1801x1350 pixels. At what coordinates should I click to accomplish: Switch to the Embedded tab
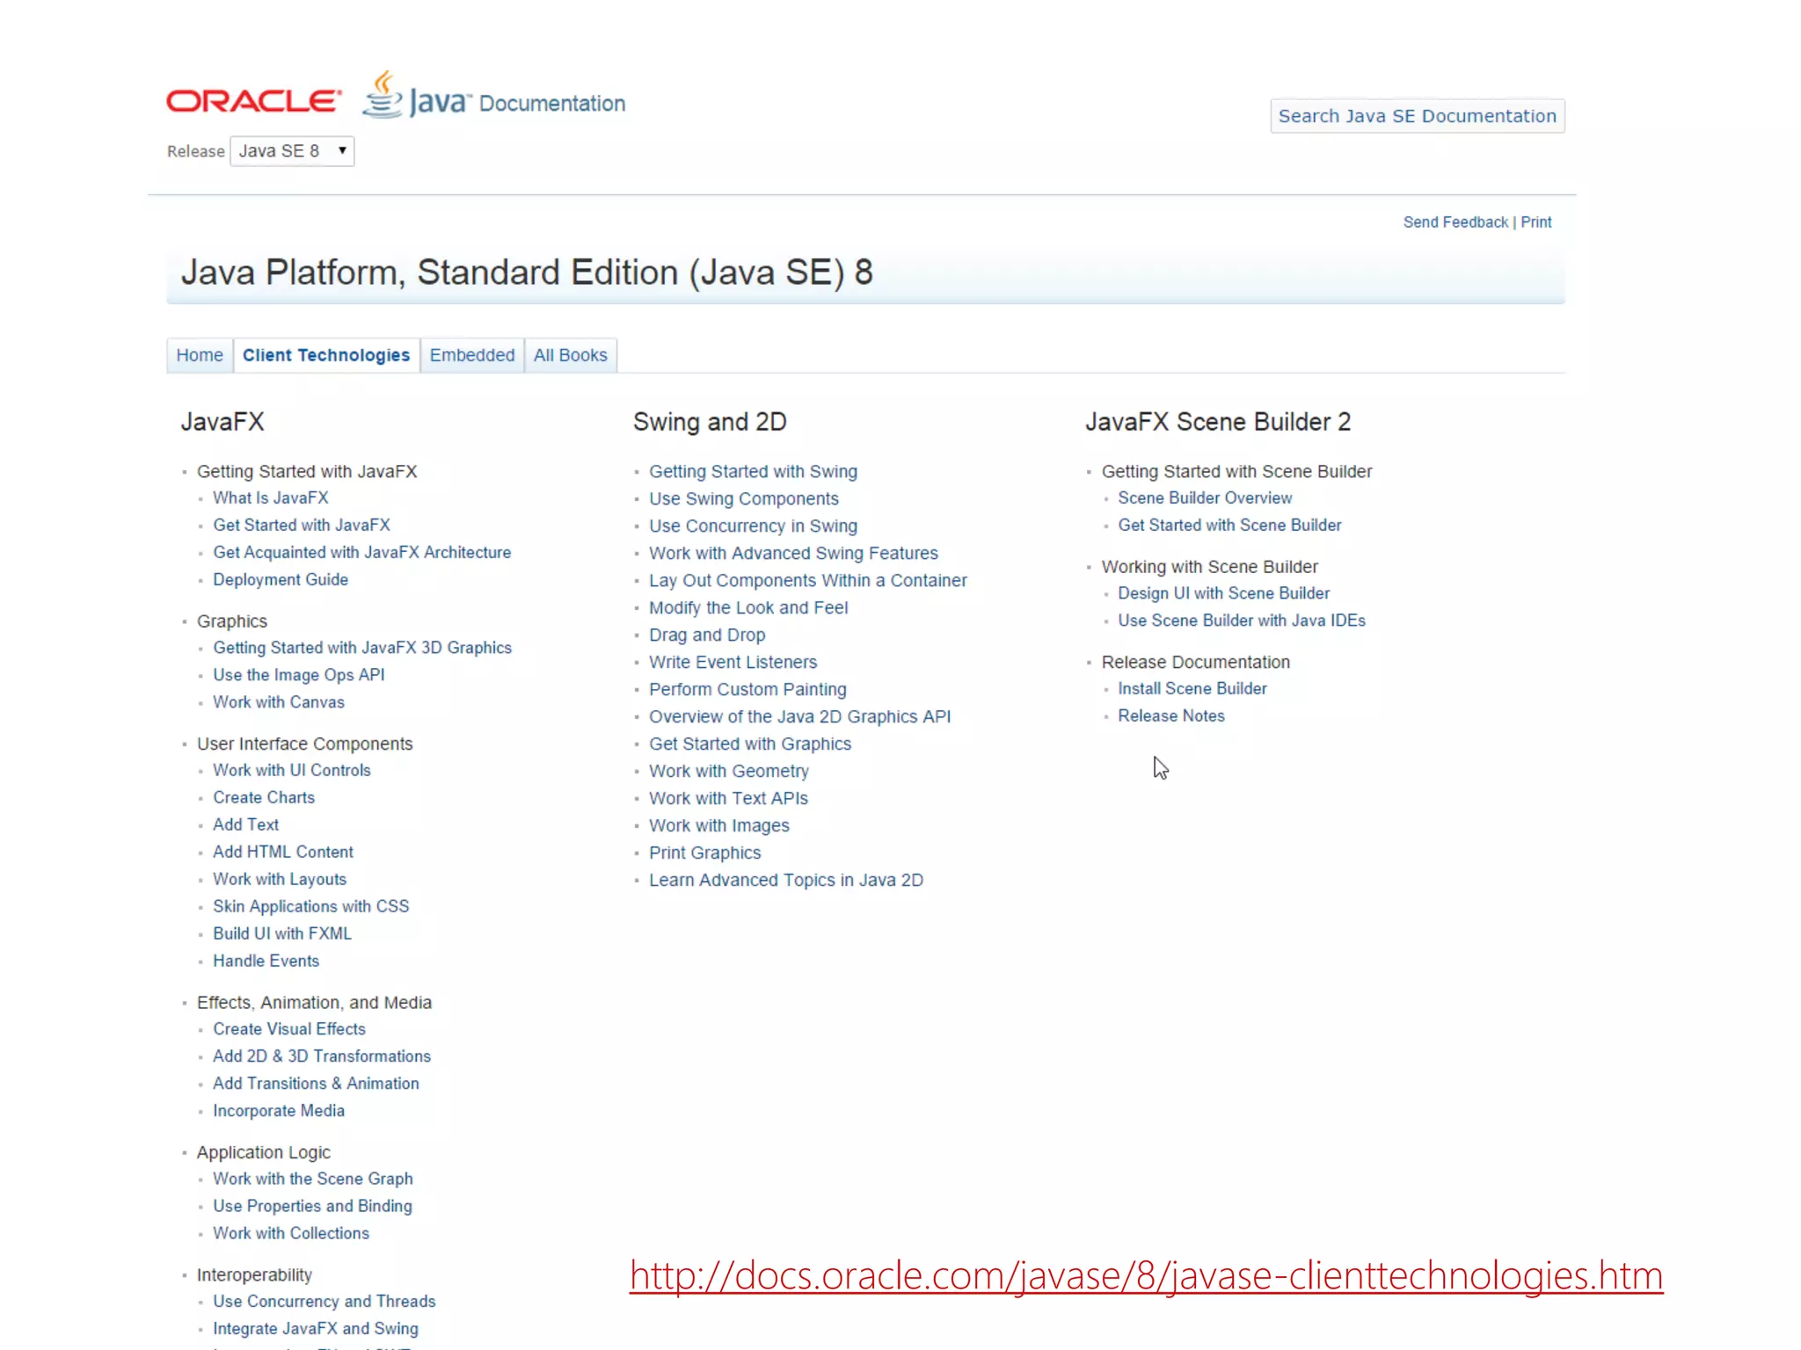[x=471, y=355]
